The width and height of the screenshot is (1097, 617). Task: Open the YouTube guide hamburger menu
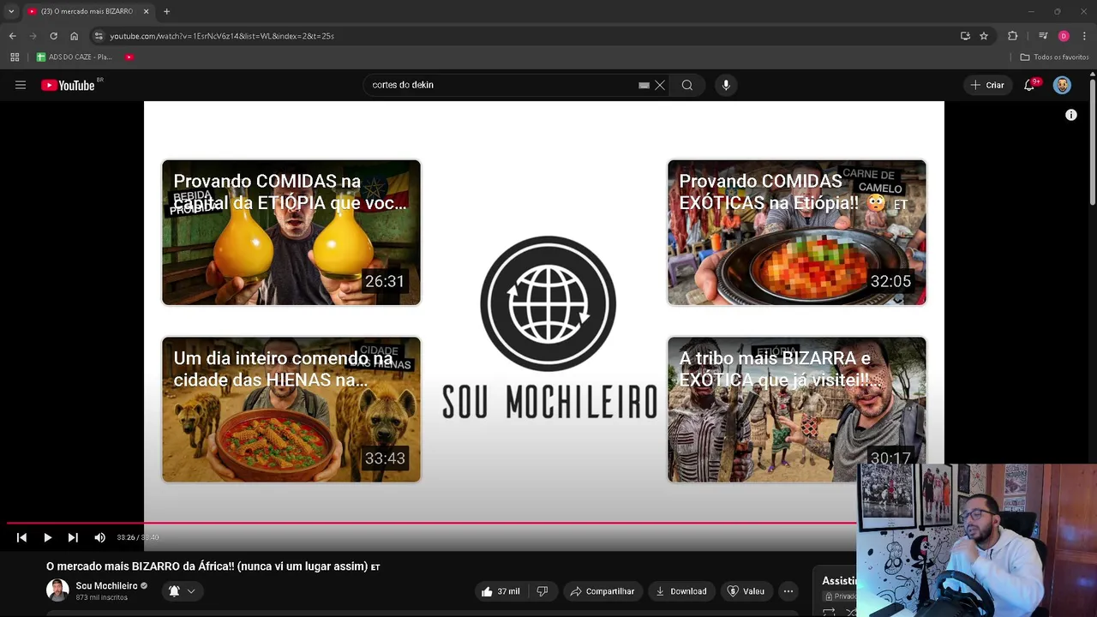tap(21, 85)
